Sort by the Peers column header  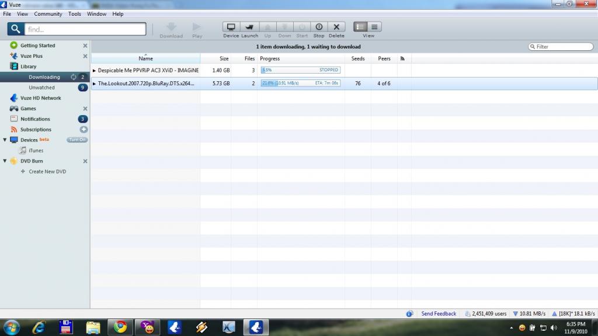[x=384, y=58]
